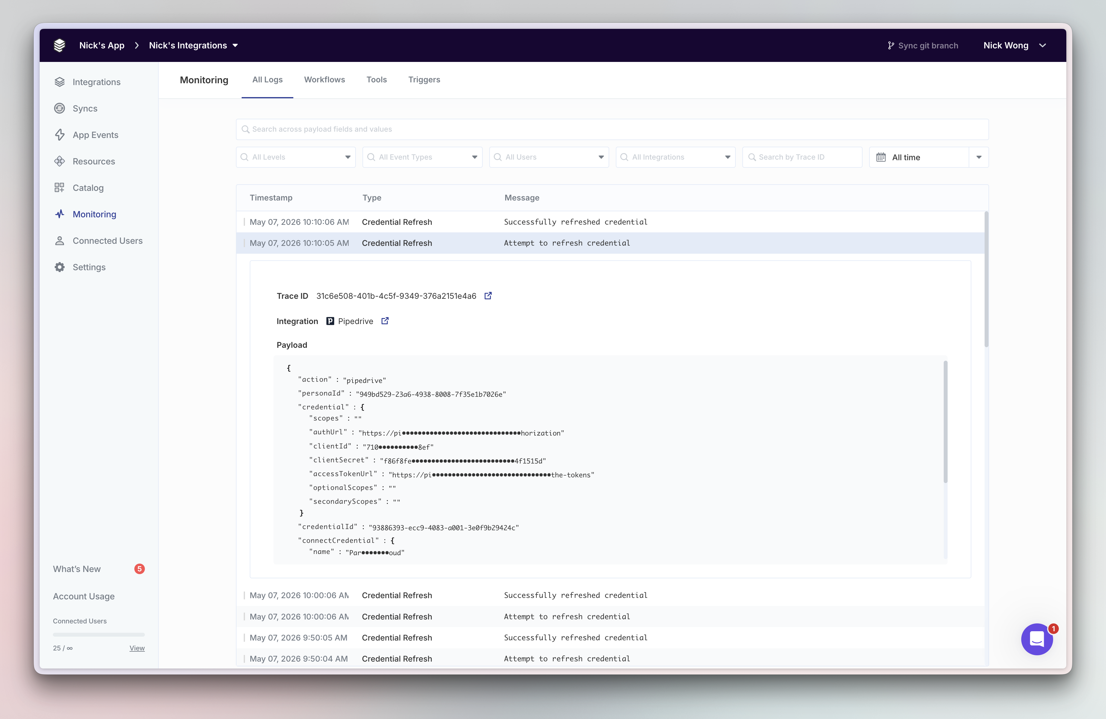Click the View link under Connected Users
The image size is (1106, 719).
tap(137, 648)
